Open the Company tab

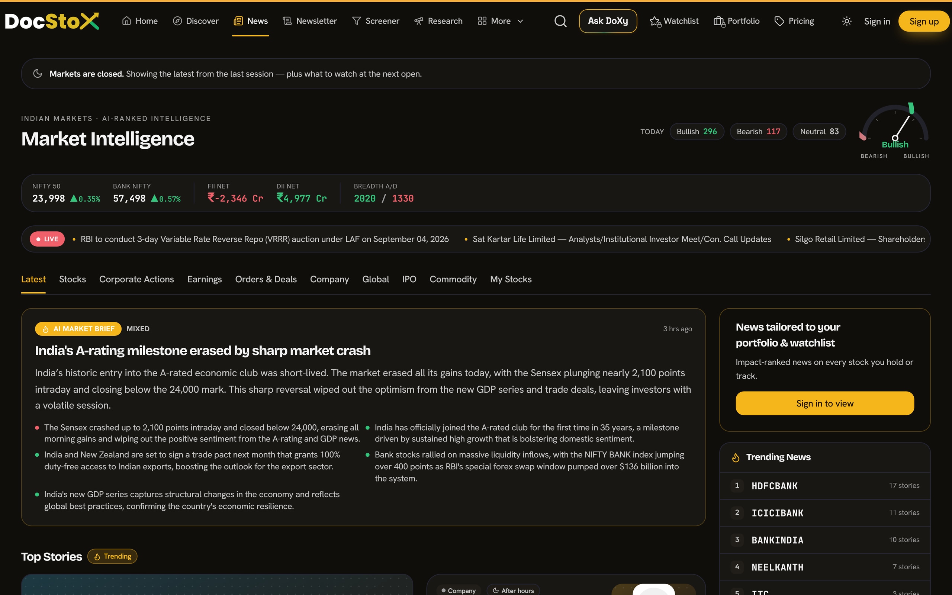[329, 279]
